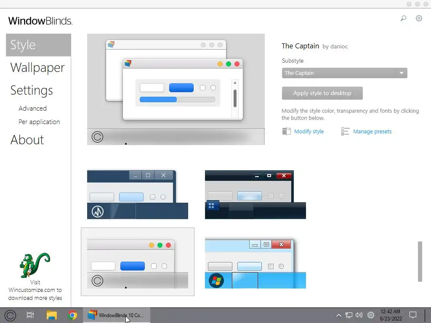Select the Style section
Screen dimensions: 431x323
[x=38, y=45]
